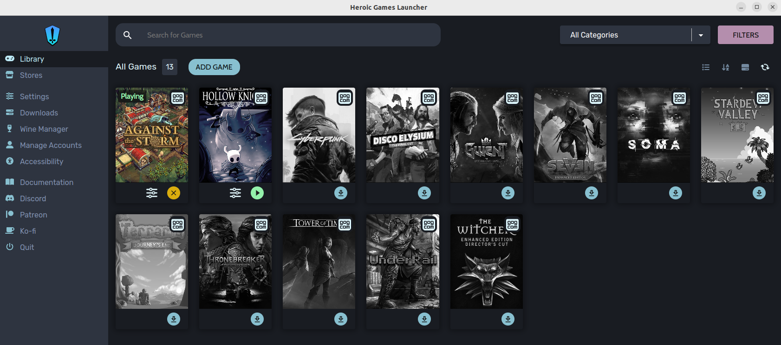Open the Wine Manager

coord(54,129)
